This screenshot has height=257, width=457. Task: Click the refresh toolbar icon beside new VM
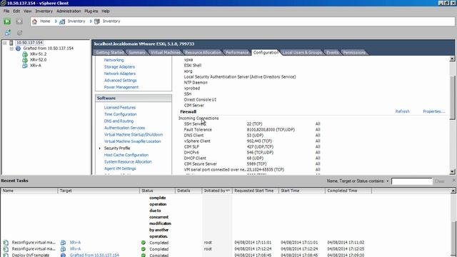[x=19, y=33]
